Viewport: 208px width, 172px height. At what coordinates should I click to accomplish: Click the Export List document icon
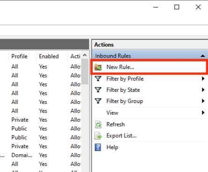point(98,136)
